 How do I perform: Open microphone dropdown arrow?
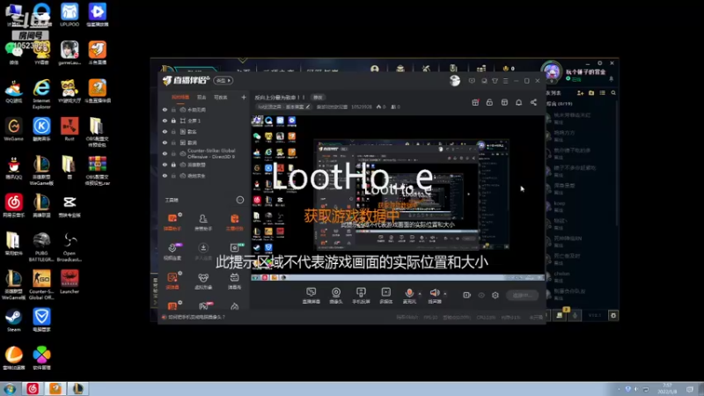pos(420,294)
